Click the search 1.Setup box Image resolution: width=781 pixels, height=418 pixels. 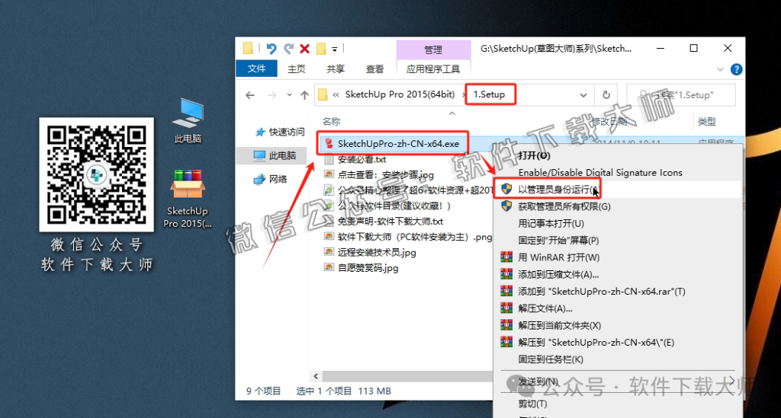pos(681,95)
